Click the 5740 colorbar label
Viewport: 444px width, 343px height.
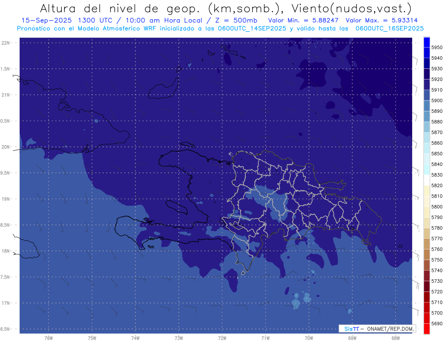pos(437,270)
